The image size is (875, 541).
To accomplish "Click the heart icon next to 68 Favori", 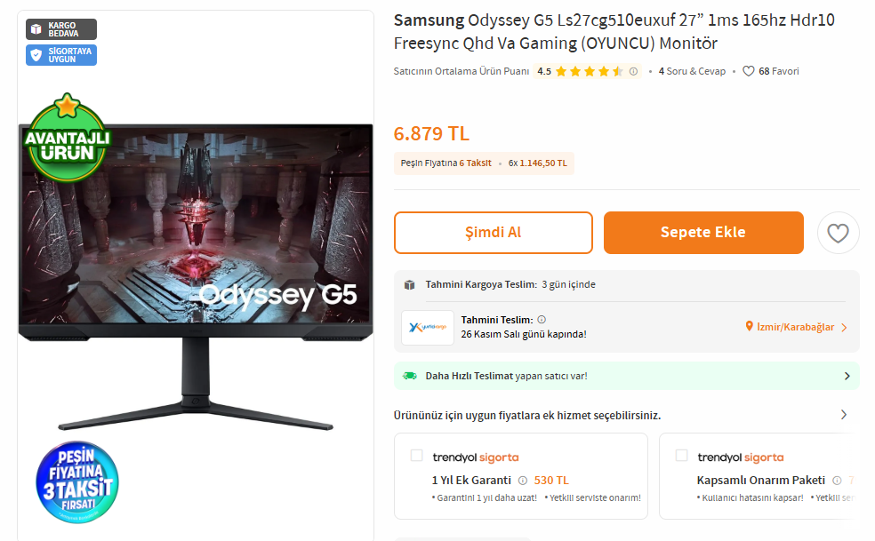I will pos(749,71).
